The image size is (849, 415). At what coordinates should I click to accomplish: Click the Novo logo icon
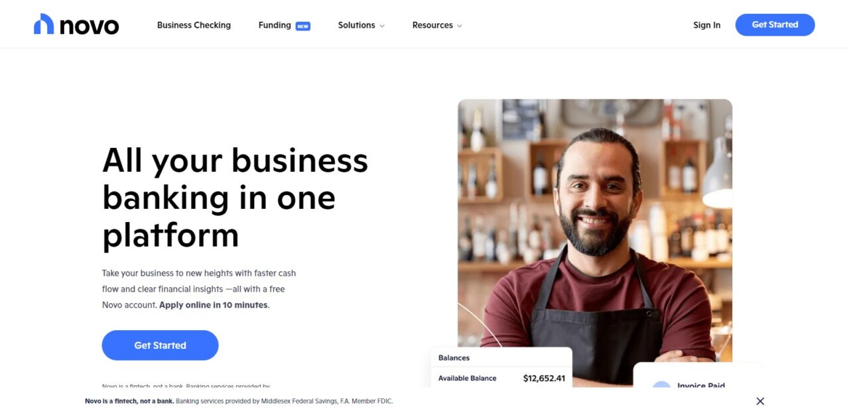tap(44, 24)
